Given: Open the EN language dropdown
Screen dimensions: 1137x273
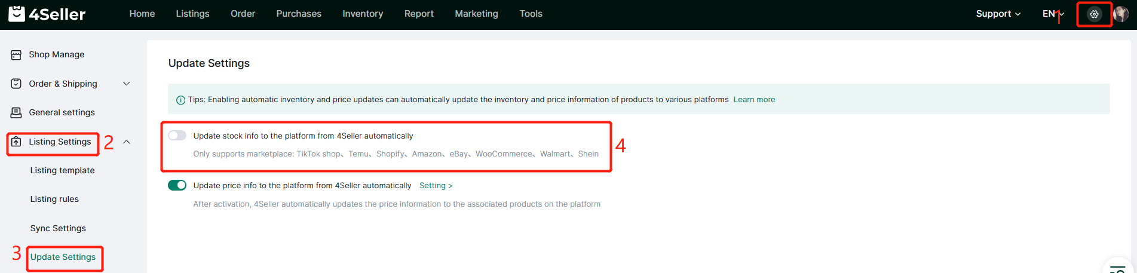Looking at the screenshot, I should point(1053,14).
